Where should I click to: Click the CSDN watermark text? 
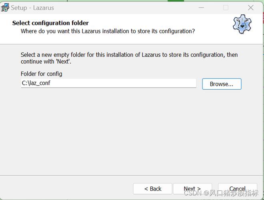point(221,193)
